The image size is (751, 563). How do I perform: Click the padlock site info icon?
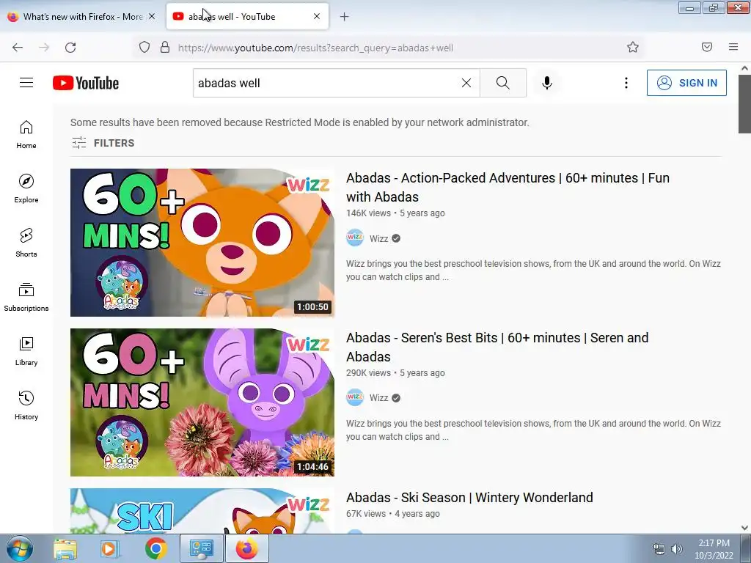(x=165, y=47)
